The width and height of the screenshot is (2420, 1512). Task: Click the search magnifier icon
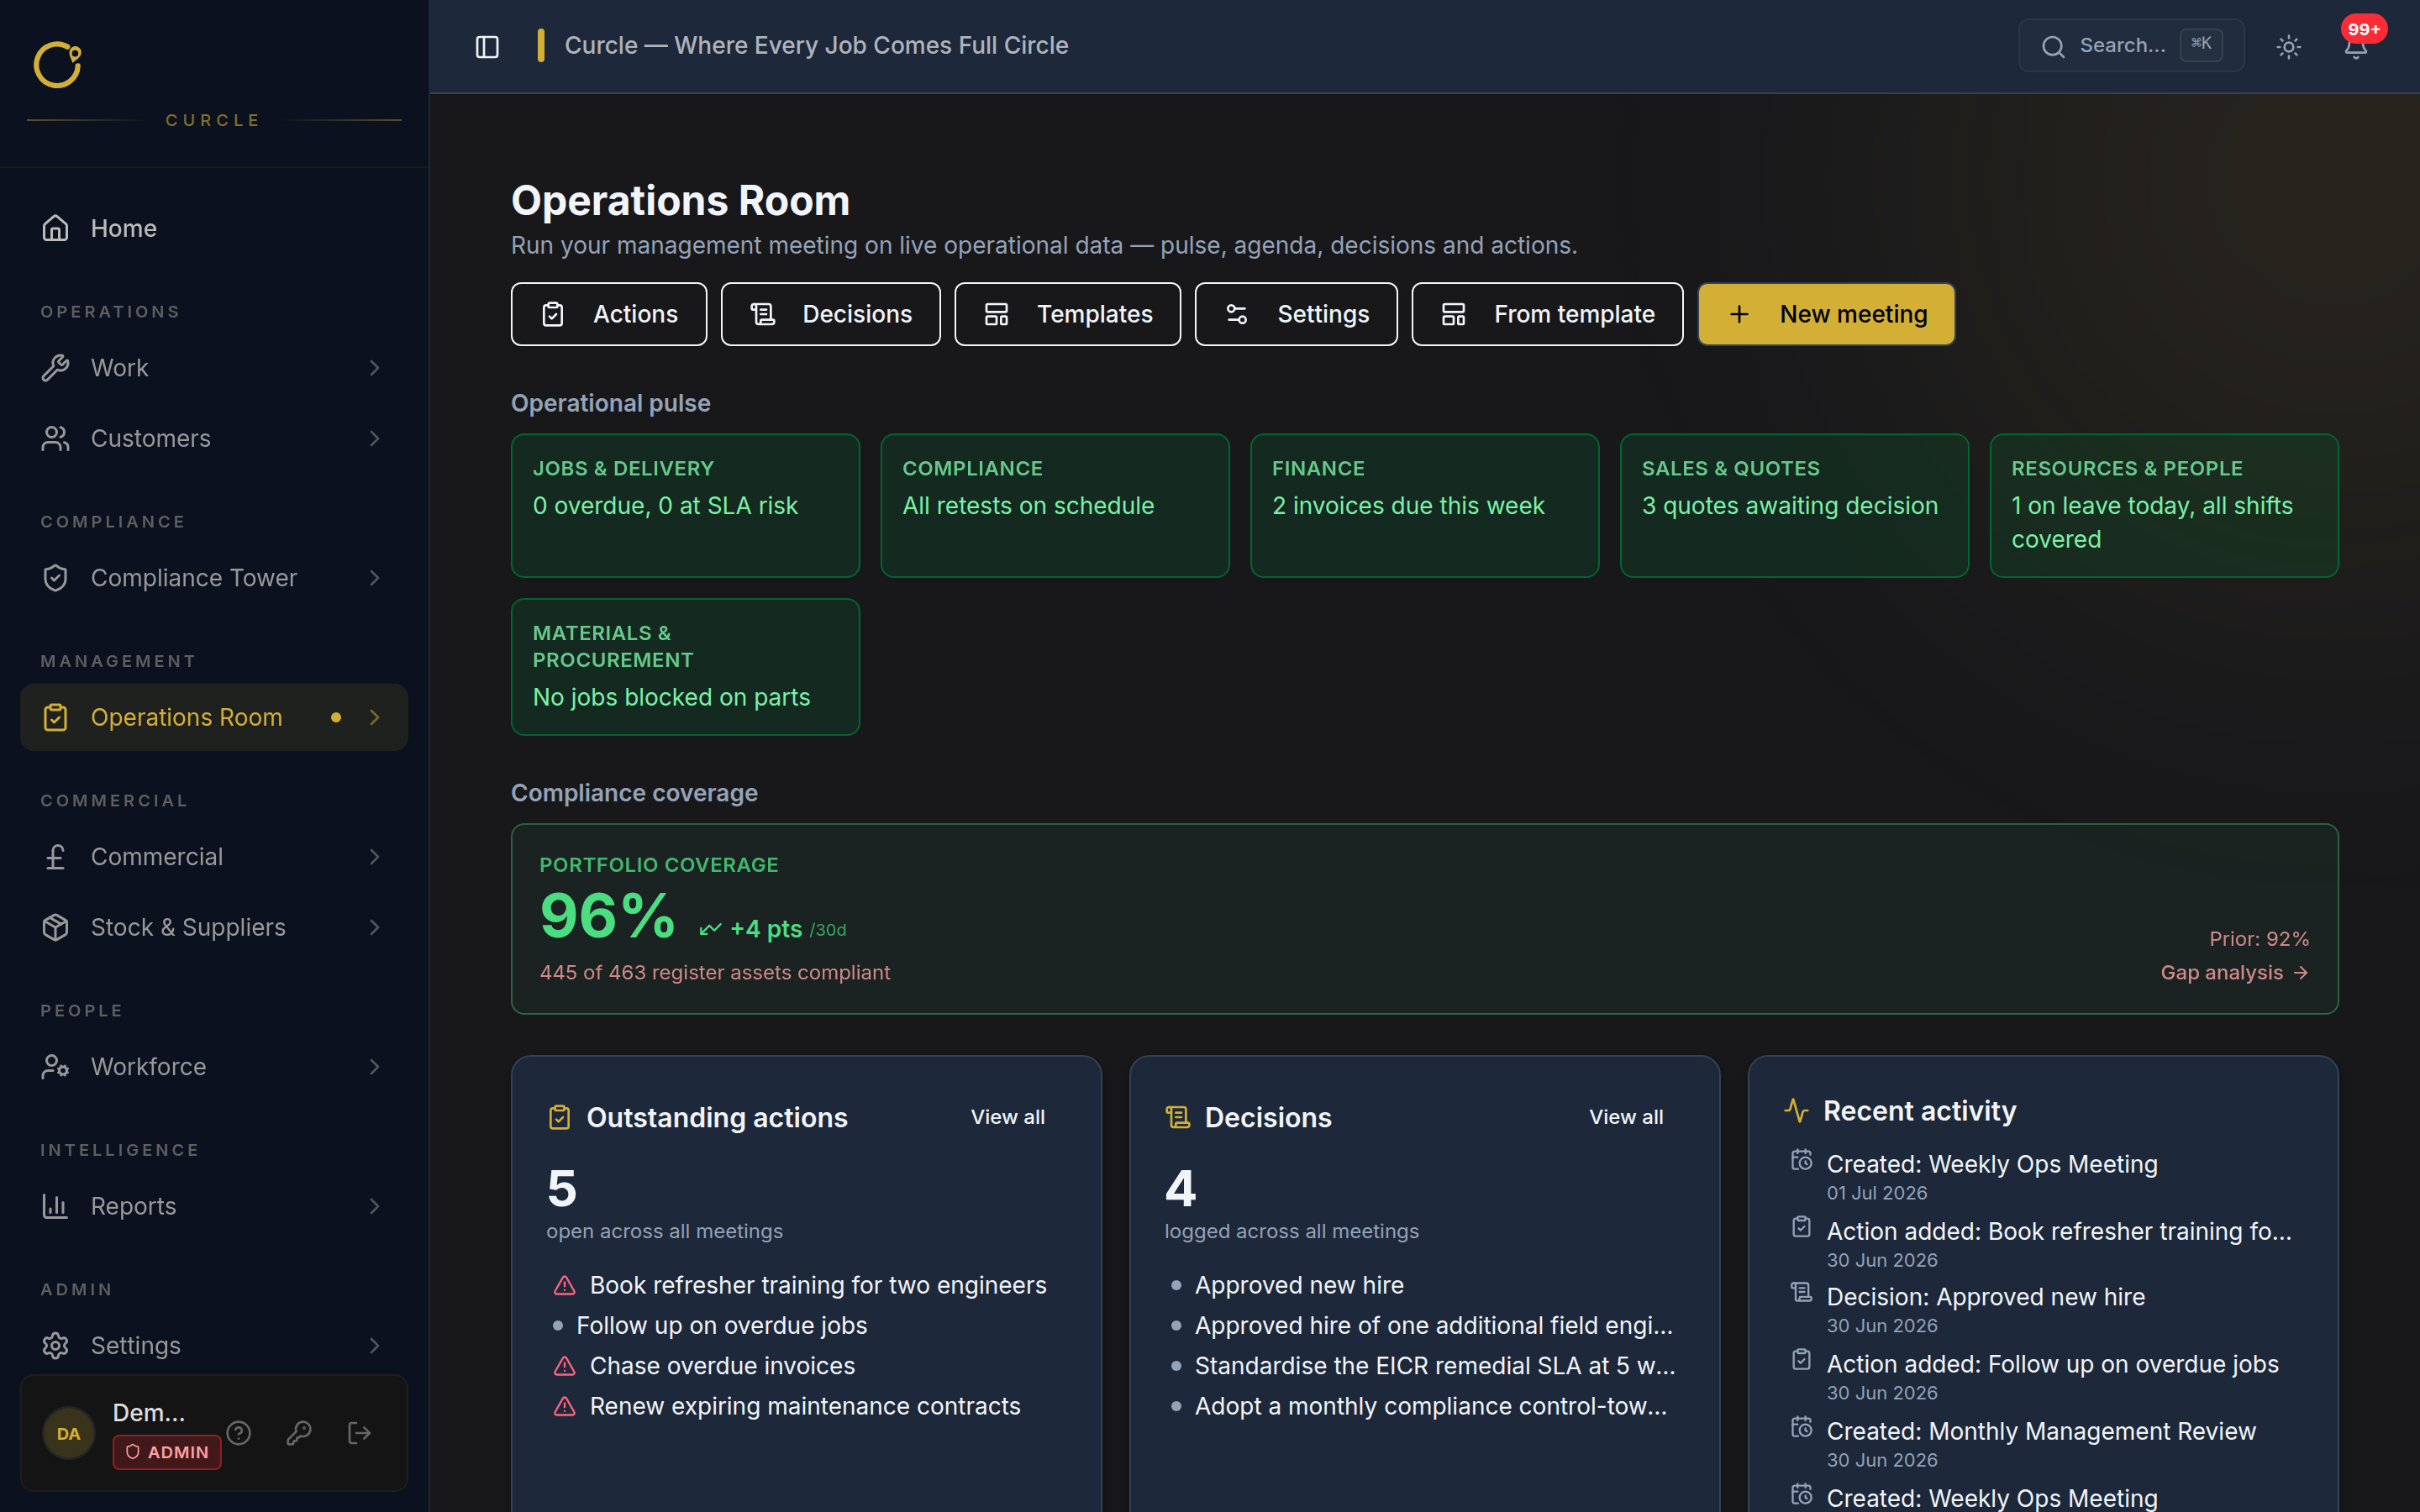coord(2053,46)
